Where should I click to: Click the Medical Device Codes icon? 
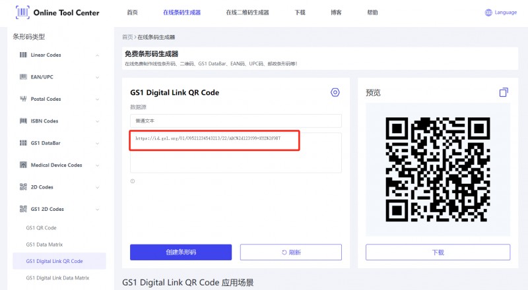coord(23,165)
